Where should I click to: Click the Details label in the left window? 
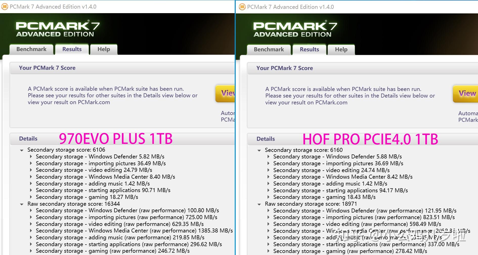point(28,138)
